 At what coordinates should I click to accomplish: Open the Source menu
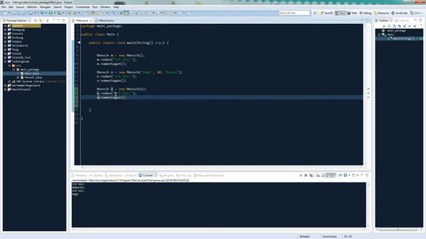(x=20, y=7)
